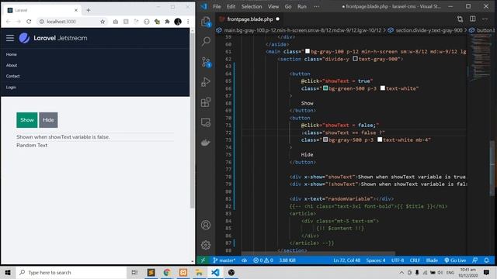Viewport: 497px width, 279px height.
Task: Open the Edit menu in VS Code
Action: [x=231, y=6]
